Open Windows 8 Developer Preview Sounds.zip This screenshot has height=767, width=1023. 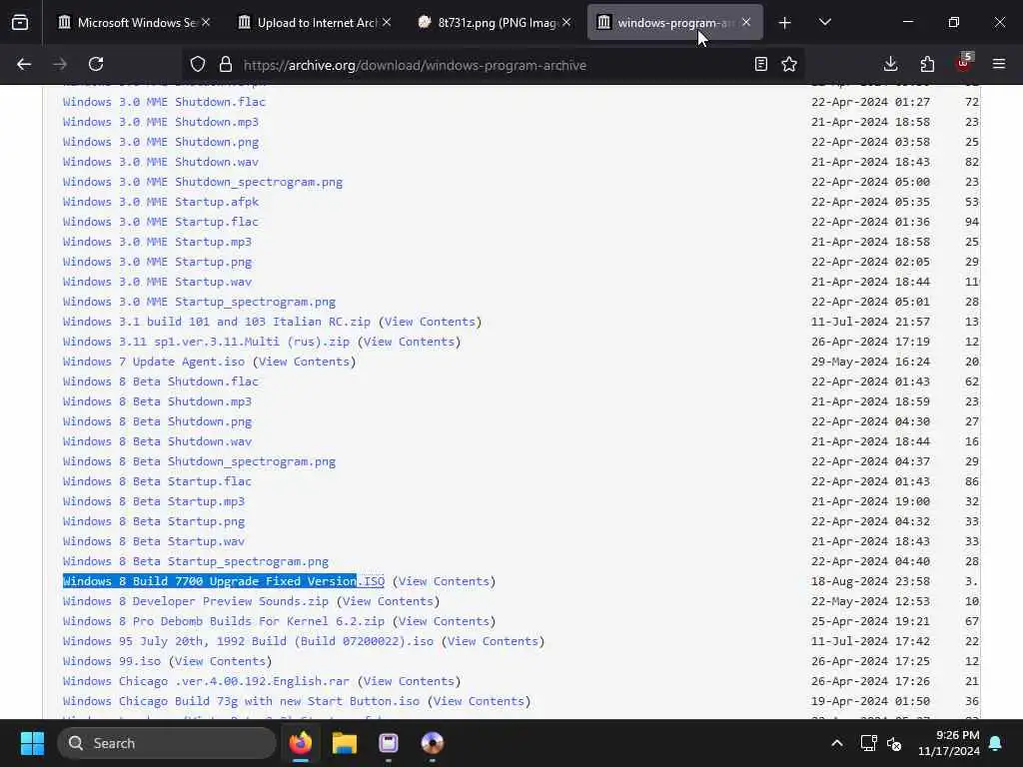(x=195, y=601)
